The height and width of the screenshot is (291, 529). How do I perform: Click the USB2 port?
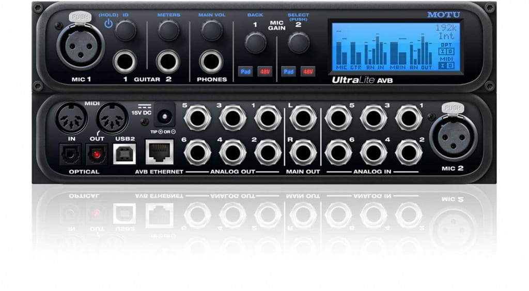click(x=125, y=155)
